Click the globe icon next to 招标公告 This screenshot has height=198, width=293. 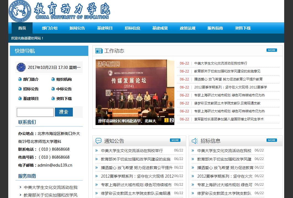(x=20, y=89)
